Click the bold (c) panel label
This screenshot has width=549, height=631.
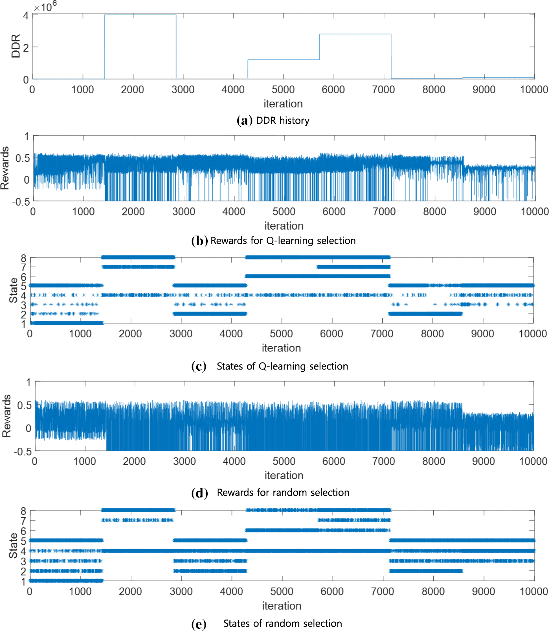tap(199, 366)
